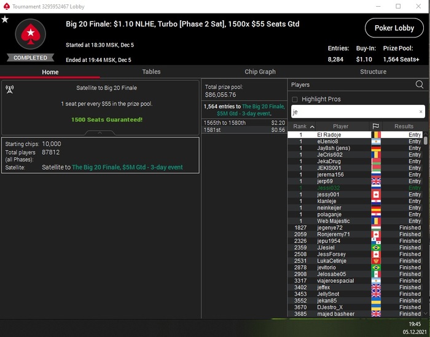Click the PokerStars spade logo

[31, 34]
